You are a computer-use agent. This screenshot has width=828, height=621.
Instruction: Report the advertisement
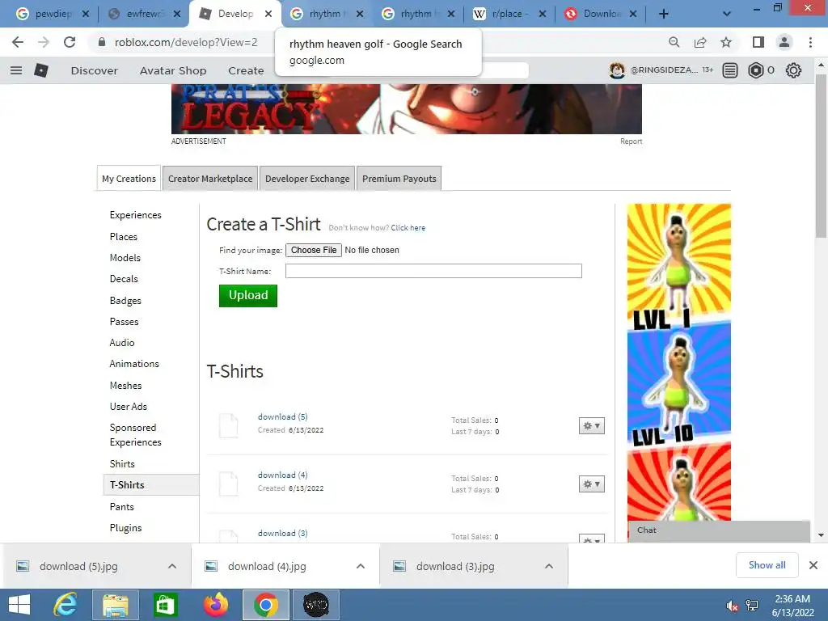(631, 141)
